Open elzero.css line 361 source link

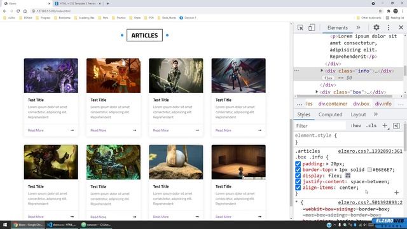[x=370, y=151]
